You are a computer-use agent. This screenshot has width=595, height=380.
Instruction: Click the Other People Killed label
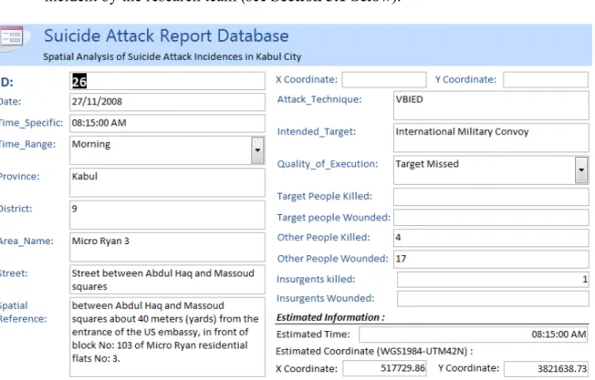(x=323, y=237)
